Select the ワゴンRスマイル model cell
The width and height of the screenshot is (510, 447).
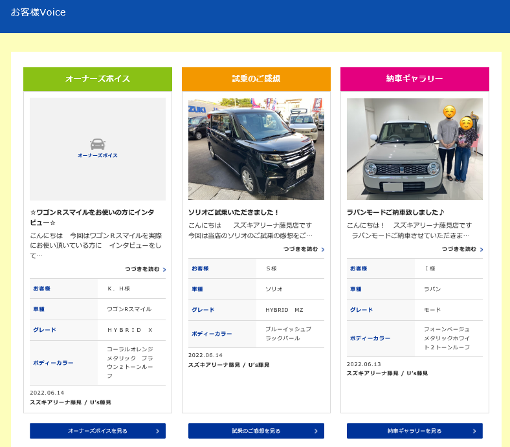(x=129, y=309)
